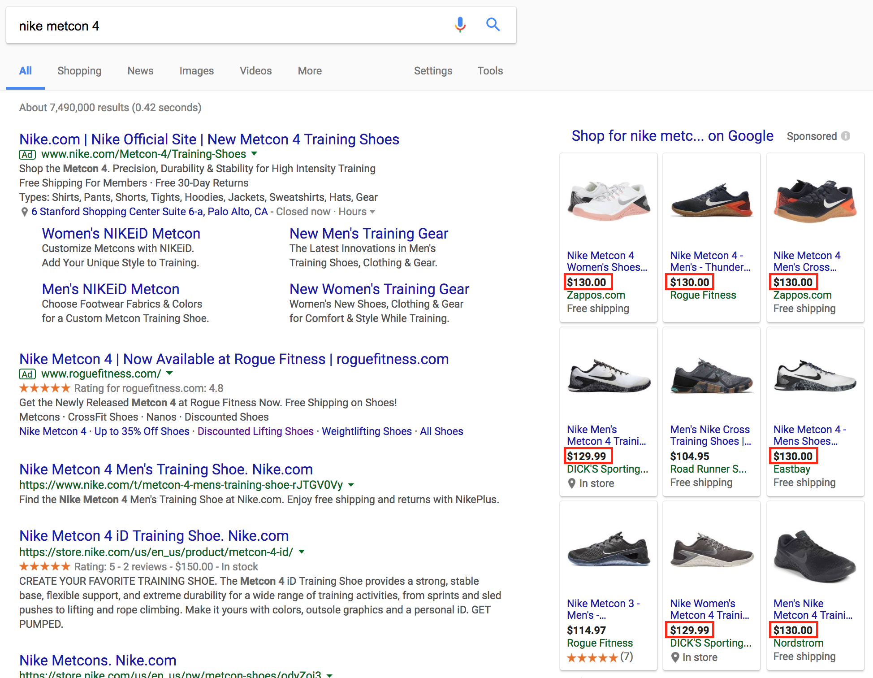Screen dimensions: 873x678
Task: Switch to the News tab
Action: 140,71
